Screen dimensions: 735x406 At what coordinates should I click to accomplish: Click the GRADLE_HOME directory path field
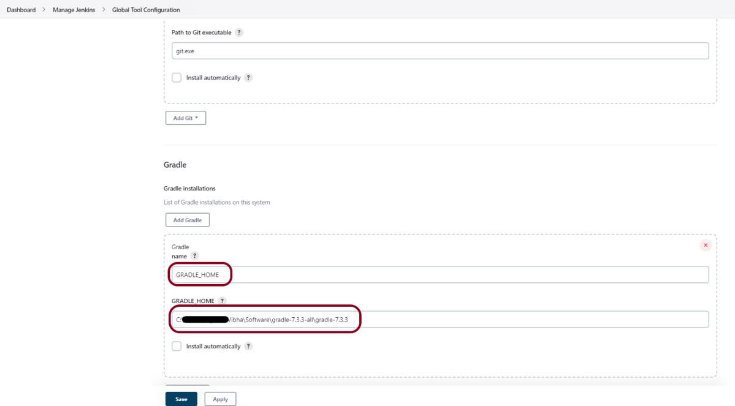pos(440,320)
